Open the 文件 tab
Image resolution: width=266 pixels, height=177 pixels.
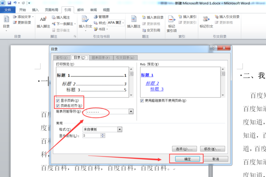click(8, 10)
